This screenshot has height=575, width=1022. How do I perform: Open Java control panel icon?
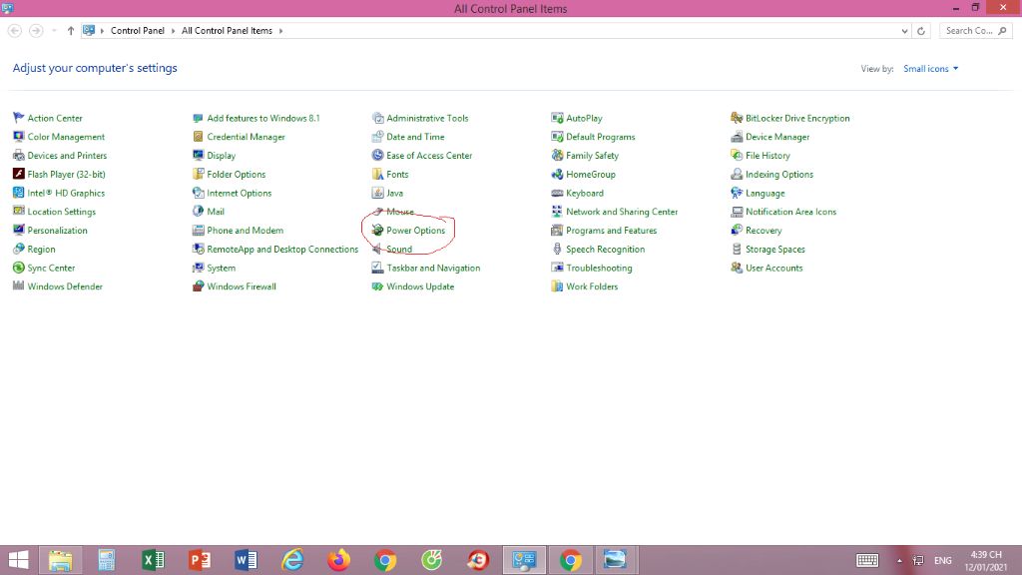[377, 193]
